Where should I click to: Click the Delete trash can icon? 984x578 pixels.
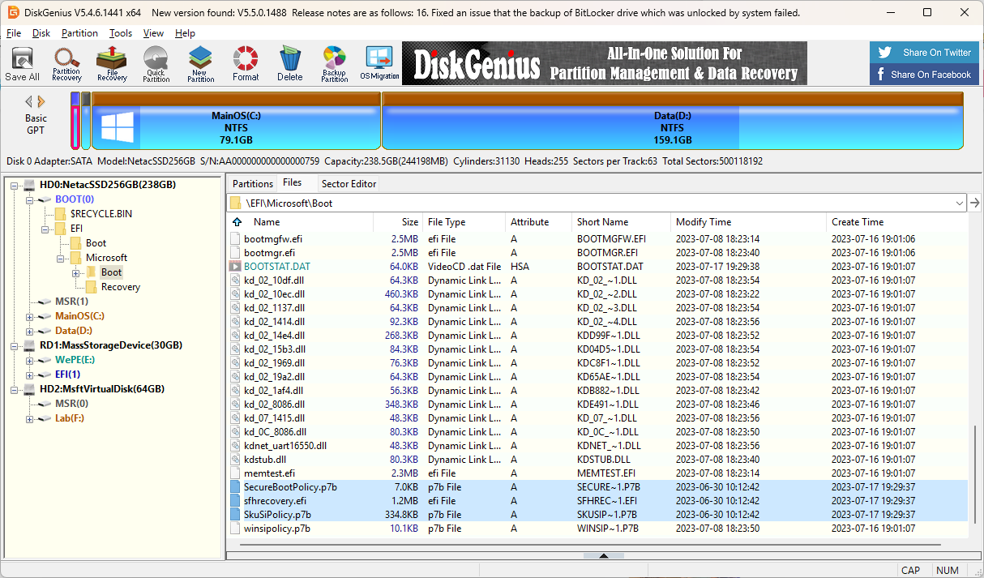[289, 63]
